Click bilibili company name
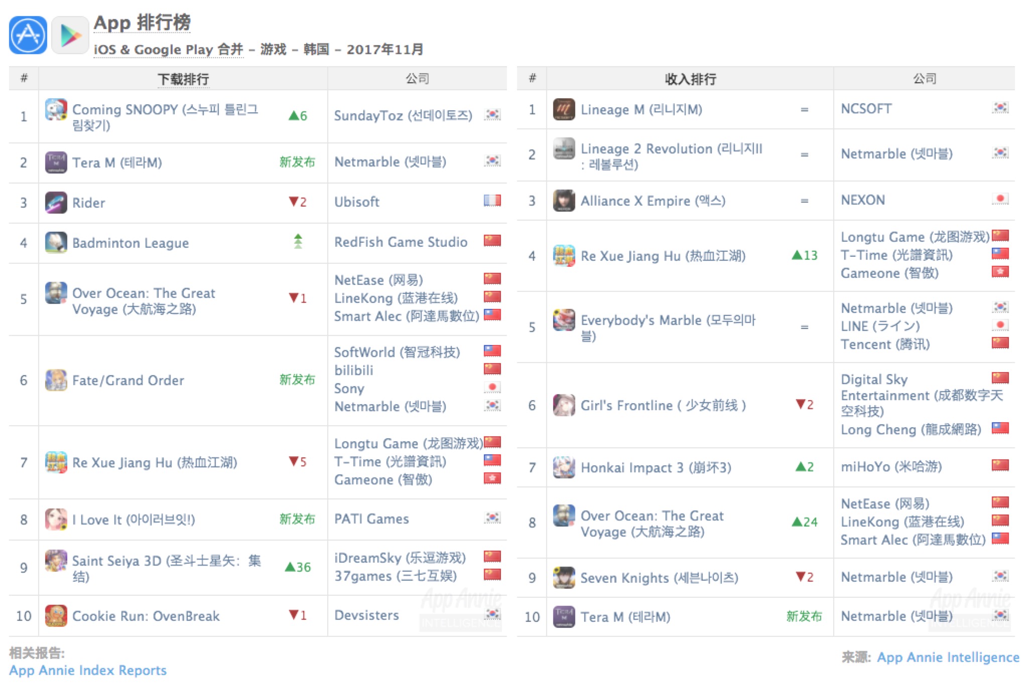Screen dimensions: 1033x684 tap(354, 371)
